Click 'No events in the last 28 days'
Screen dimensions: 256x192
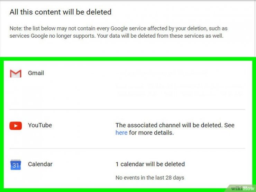[150, 178]
